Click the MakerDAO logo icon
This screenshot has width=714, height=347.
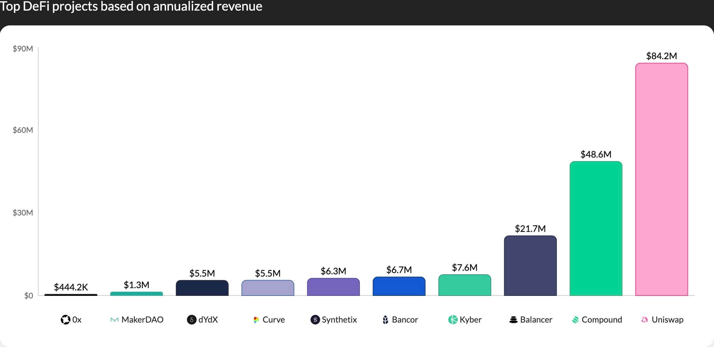114,320
